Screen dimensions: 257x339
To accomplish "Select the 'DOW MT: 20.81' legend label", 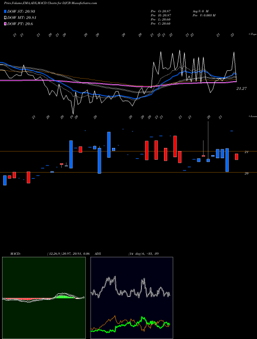I will pyautogui.click(x=22, y=18).
